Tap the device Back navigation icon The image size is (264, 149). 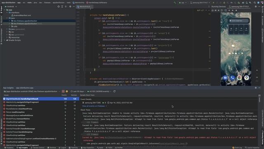pyautogui.click(x=229, y=10)
